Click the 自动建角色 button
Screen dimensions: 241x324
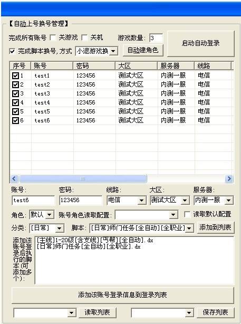(143, 50)
